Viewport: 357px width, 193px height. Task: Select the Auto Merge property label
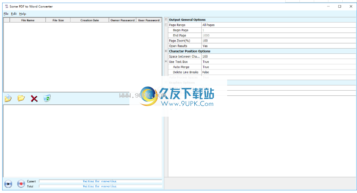(181, 67)
